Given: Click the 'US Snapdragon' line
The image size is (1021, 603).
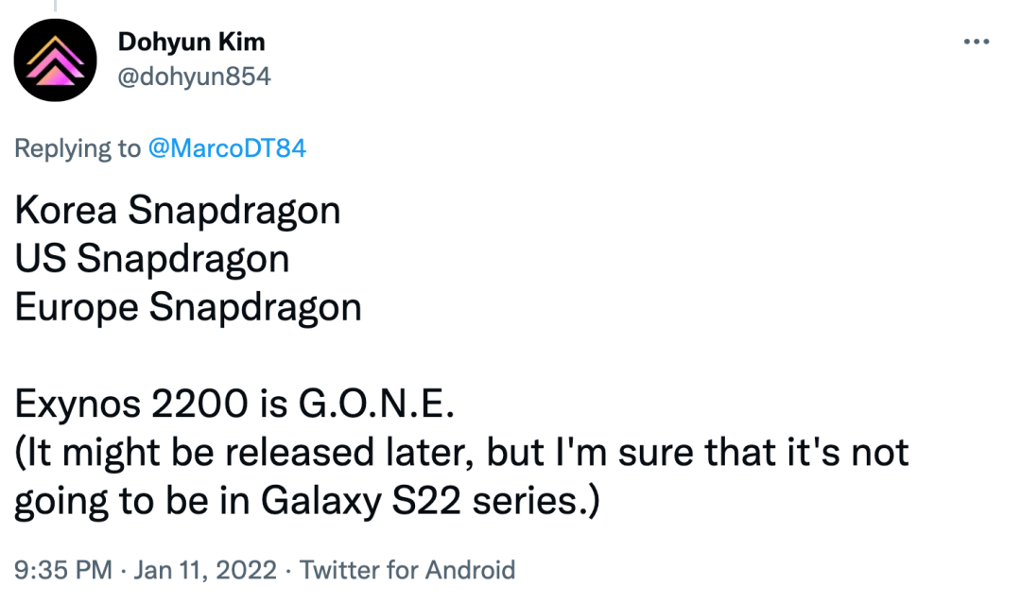Looking at the screenshot, I should pyautogui.click(x=152, y=259).
